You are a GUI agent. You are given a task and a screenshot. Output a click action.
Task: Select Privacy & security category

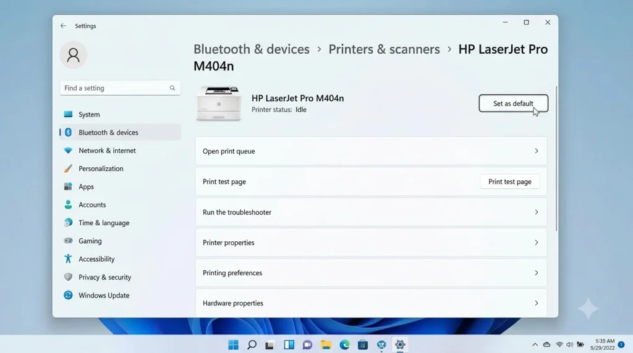click(x=121, y=277)
